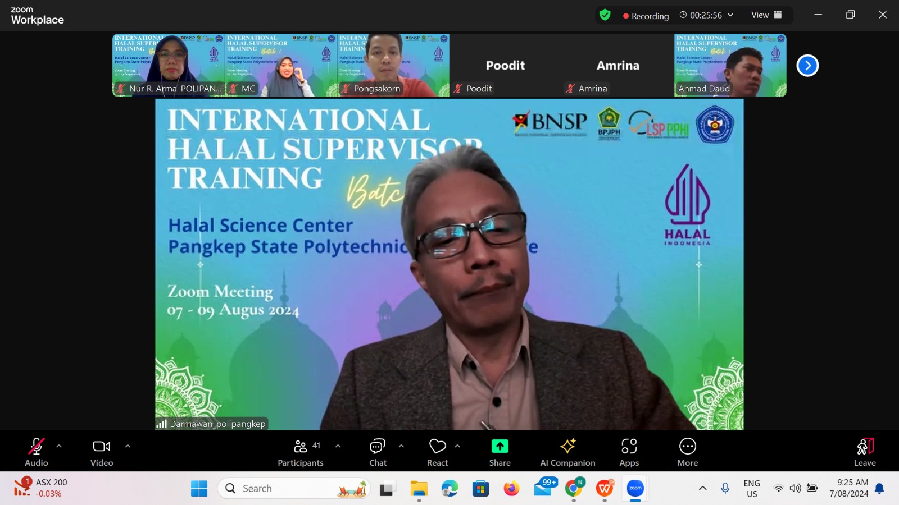
Task: Click the green encryption shield icon
Action: tap(605, 15)
